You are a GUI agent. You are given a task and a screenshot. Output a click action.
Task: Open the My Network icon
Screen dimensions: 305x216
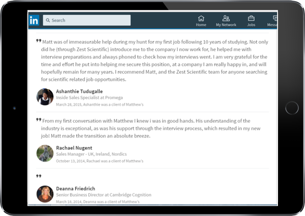pos(226,18)
